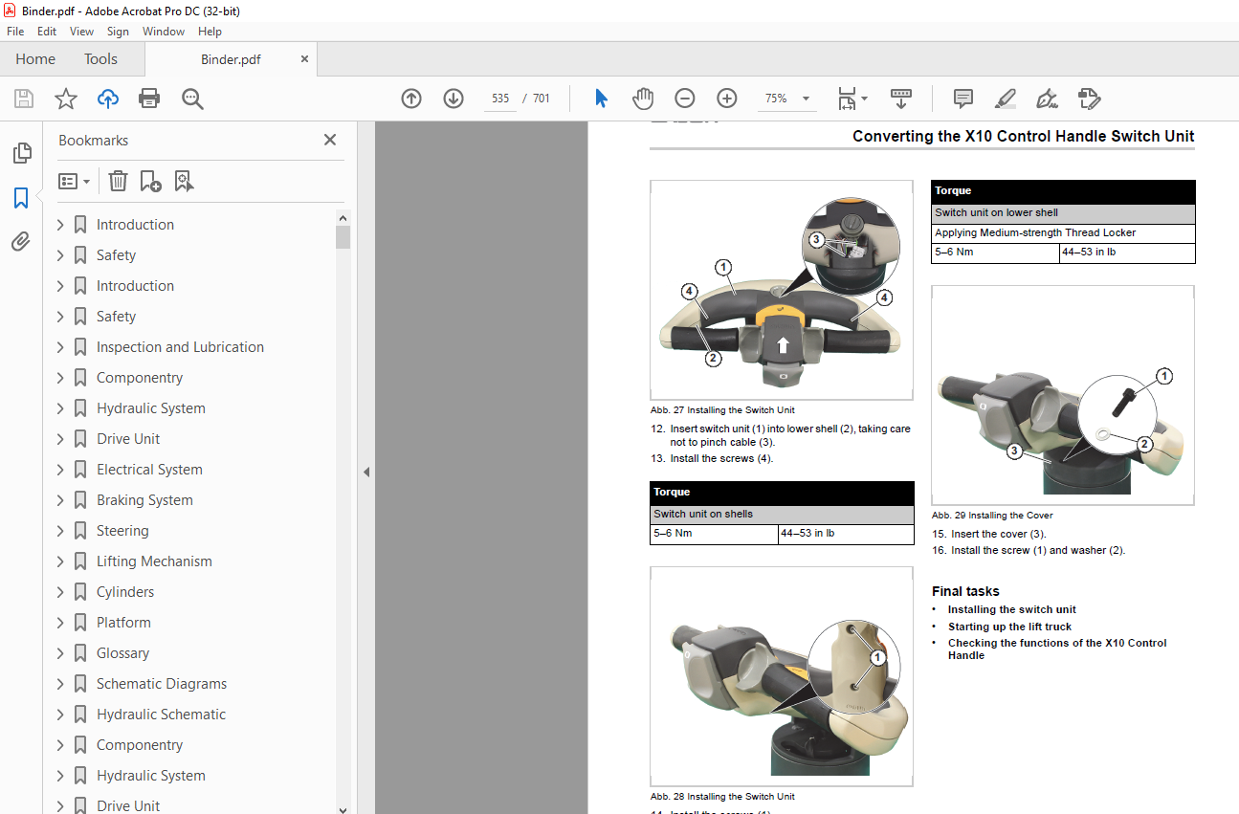Click the bookmarks panel scrollbar thumb
The height and width of the screenshot is (814, 1239).
[x=343, y=236]
